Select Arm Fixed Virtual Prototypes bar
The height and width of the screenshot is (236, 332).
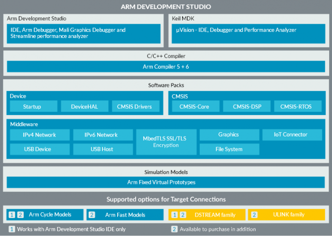click(166, 182)
